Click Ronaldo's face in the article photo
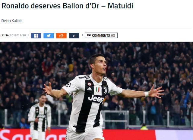Image resolution: width=193 pixels, height=140 pixels. click(x=100, y=65)
